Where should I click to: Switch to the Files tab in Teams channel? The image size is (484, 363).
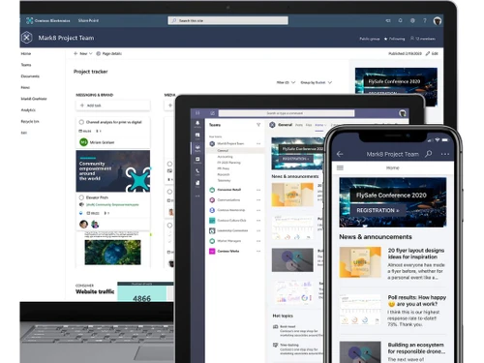point(309,125)
